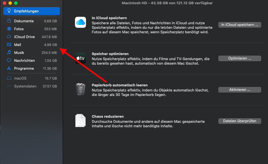The height and width of the screenshot is (164, 268).
Task: Select the Nachrichten label in sidebar
Action: click(x=25, y=60)
